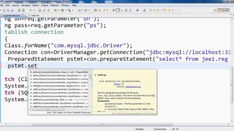Image resolution: width=234 pixels, height=131 pixels.
Task: Click the proposal list horizontal scrollbar
Action: (49, 109)
